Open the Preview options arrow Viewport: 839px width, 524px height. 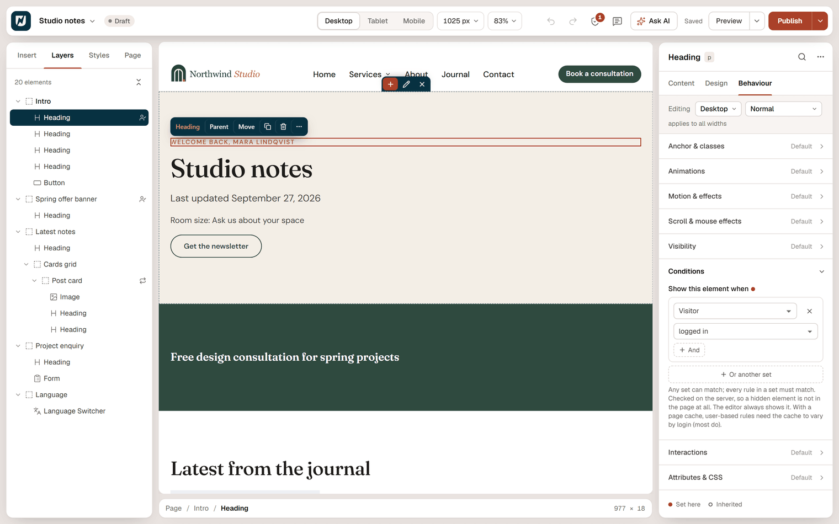[x=757, y=21]
